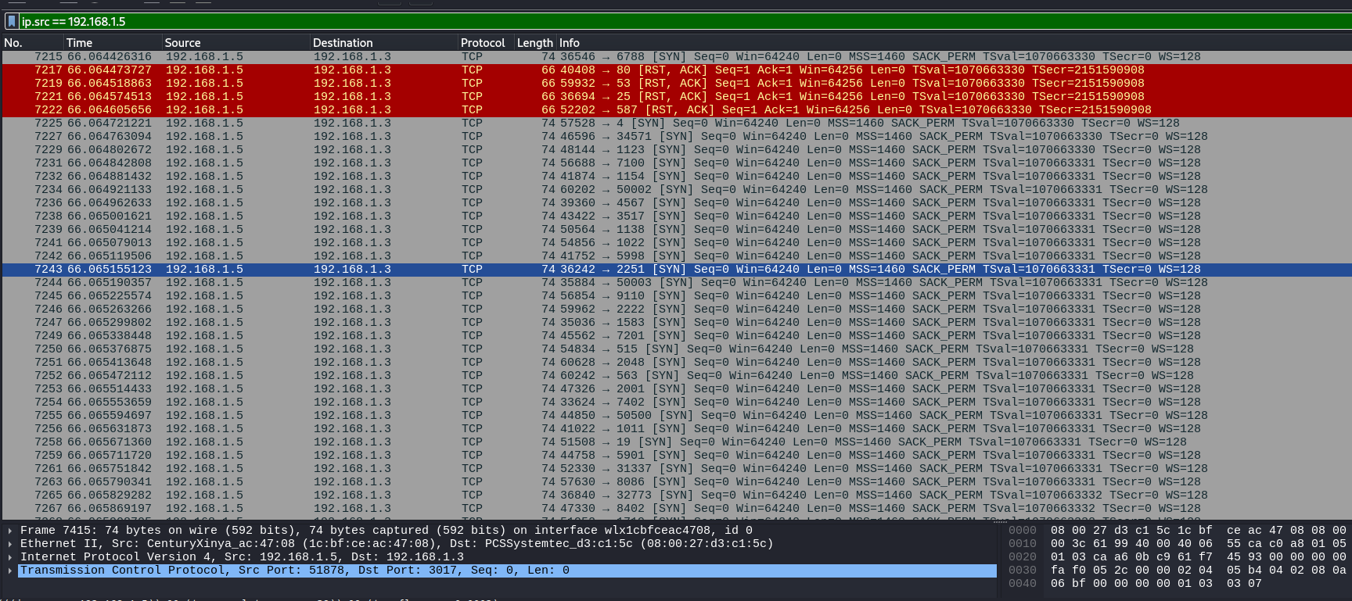Select packet 7256 to port 1011
The height and width of the screenshot is (601, 1352).
677,429
